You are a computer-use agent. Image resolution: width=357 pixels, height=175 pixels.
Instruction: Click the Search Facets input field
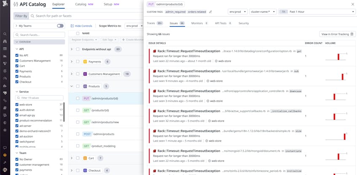(x=39, y=35)
